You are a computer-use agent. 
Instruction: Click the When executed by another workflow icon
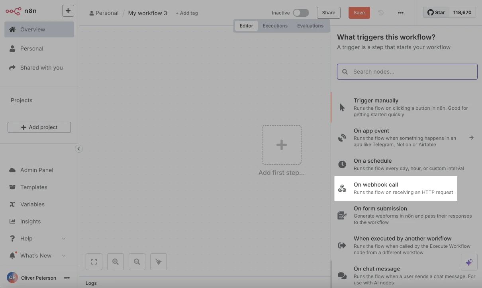point(342,245)
